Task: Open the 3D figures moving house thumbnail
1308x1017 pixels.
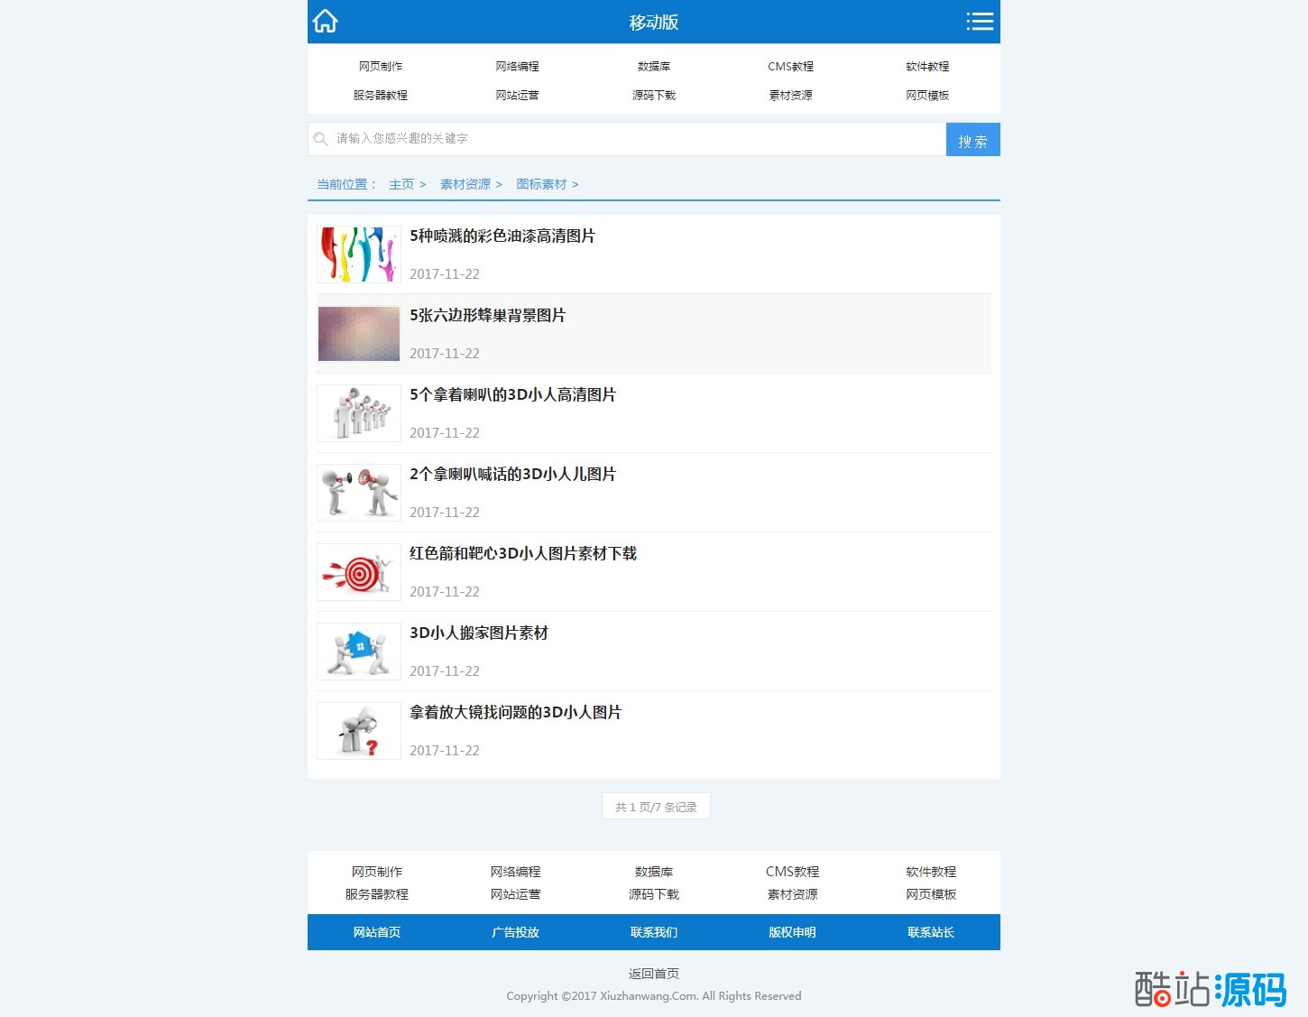Action: point(359,652)
